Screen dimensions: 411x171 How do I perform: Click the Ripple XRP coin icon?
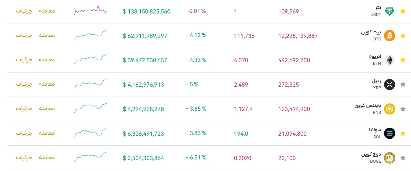coord(390,84)
